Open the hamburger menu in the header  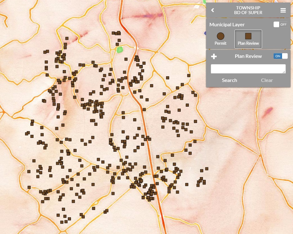(283, 10)
